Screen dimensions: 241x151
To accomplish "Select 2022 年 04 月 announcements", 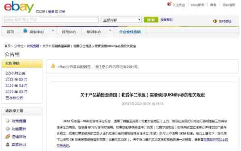I will pos(16,85).
